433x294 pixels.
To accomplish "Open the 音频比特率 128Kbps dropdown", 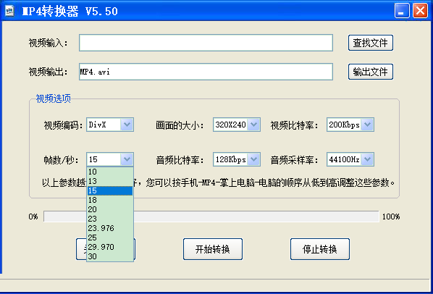I will (253, 159).
